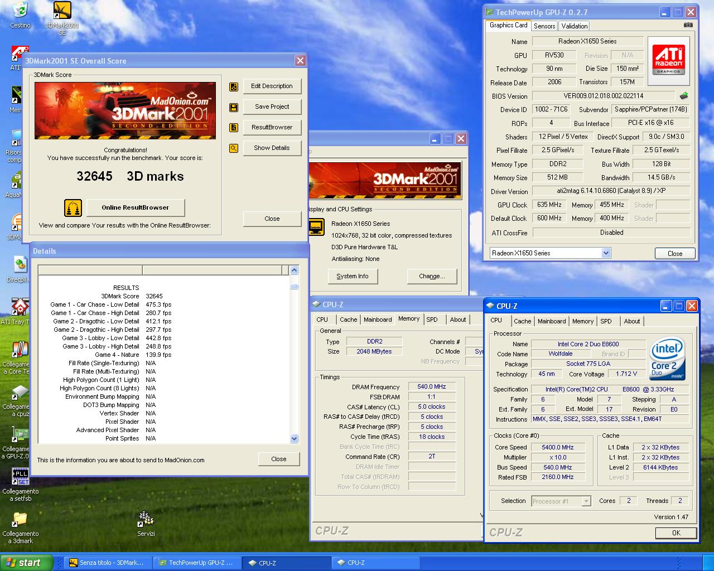Click the Online ResultBrowser yellow icon
The height and width of the screenshot is (571, 714).
click(x=73, y=207)
